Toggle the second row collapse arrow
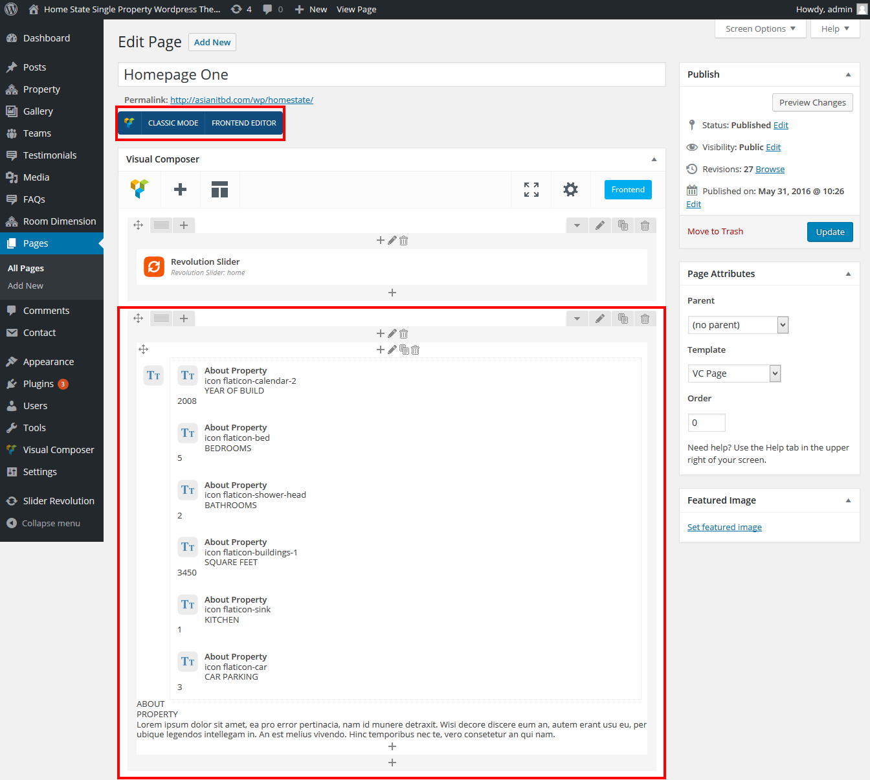Viewport: 870px width, 780px height. coord(577,318)
